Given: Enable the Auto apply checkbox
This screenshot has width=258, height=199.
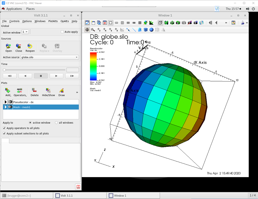Looking at the screenshot, I should click(62, 32).
